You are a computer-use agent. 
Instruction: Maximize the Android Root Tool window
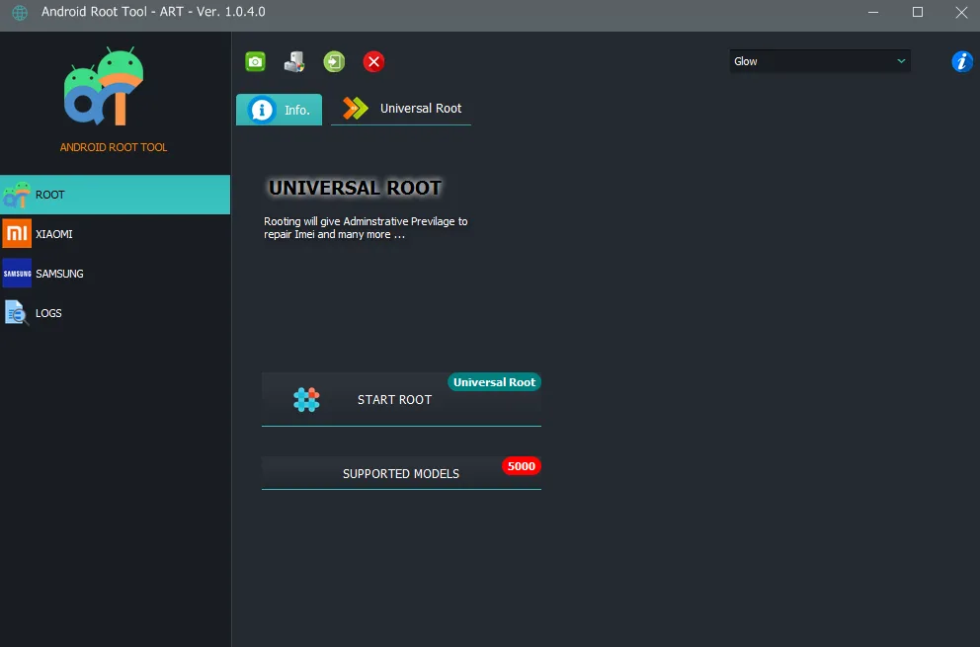pyautogui.click(x=918, y=13)
